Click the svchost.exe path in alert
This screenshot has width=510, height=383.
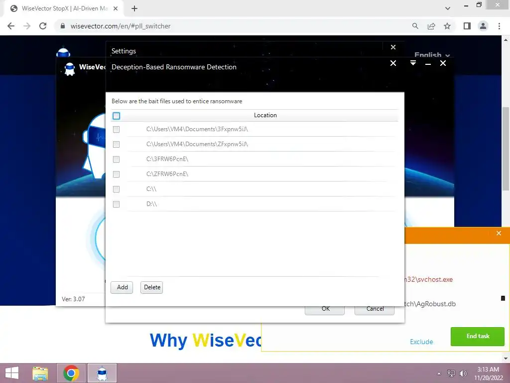tap(429, 279)
